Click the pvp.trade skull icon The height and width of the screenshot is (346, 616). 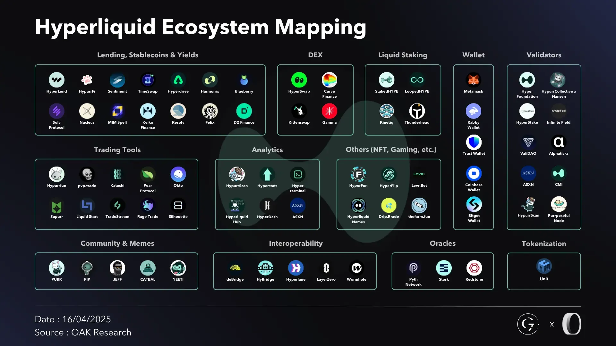click(x=87, y=174)
